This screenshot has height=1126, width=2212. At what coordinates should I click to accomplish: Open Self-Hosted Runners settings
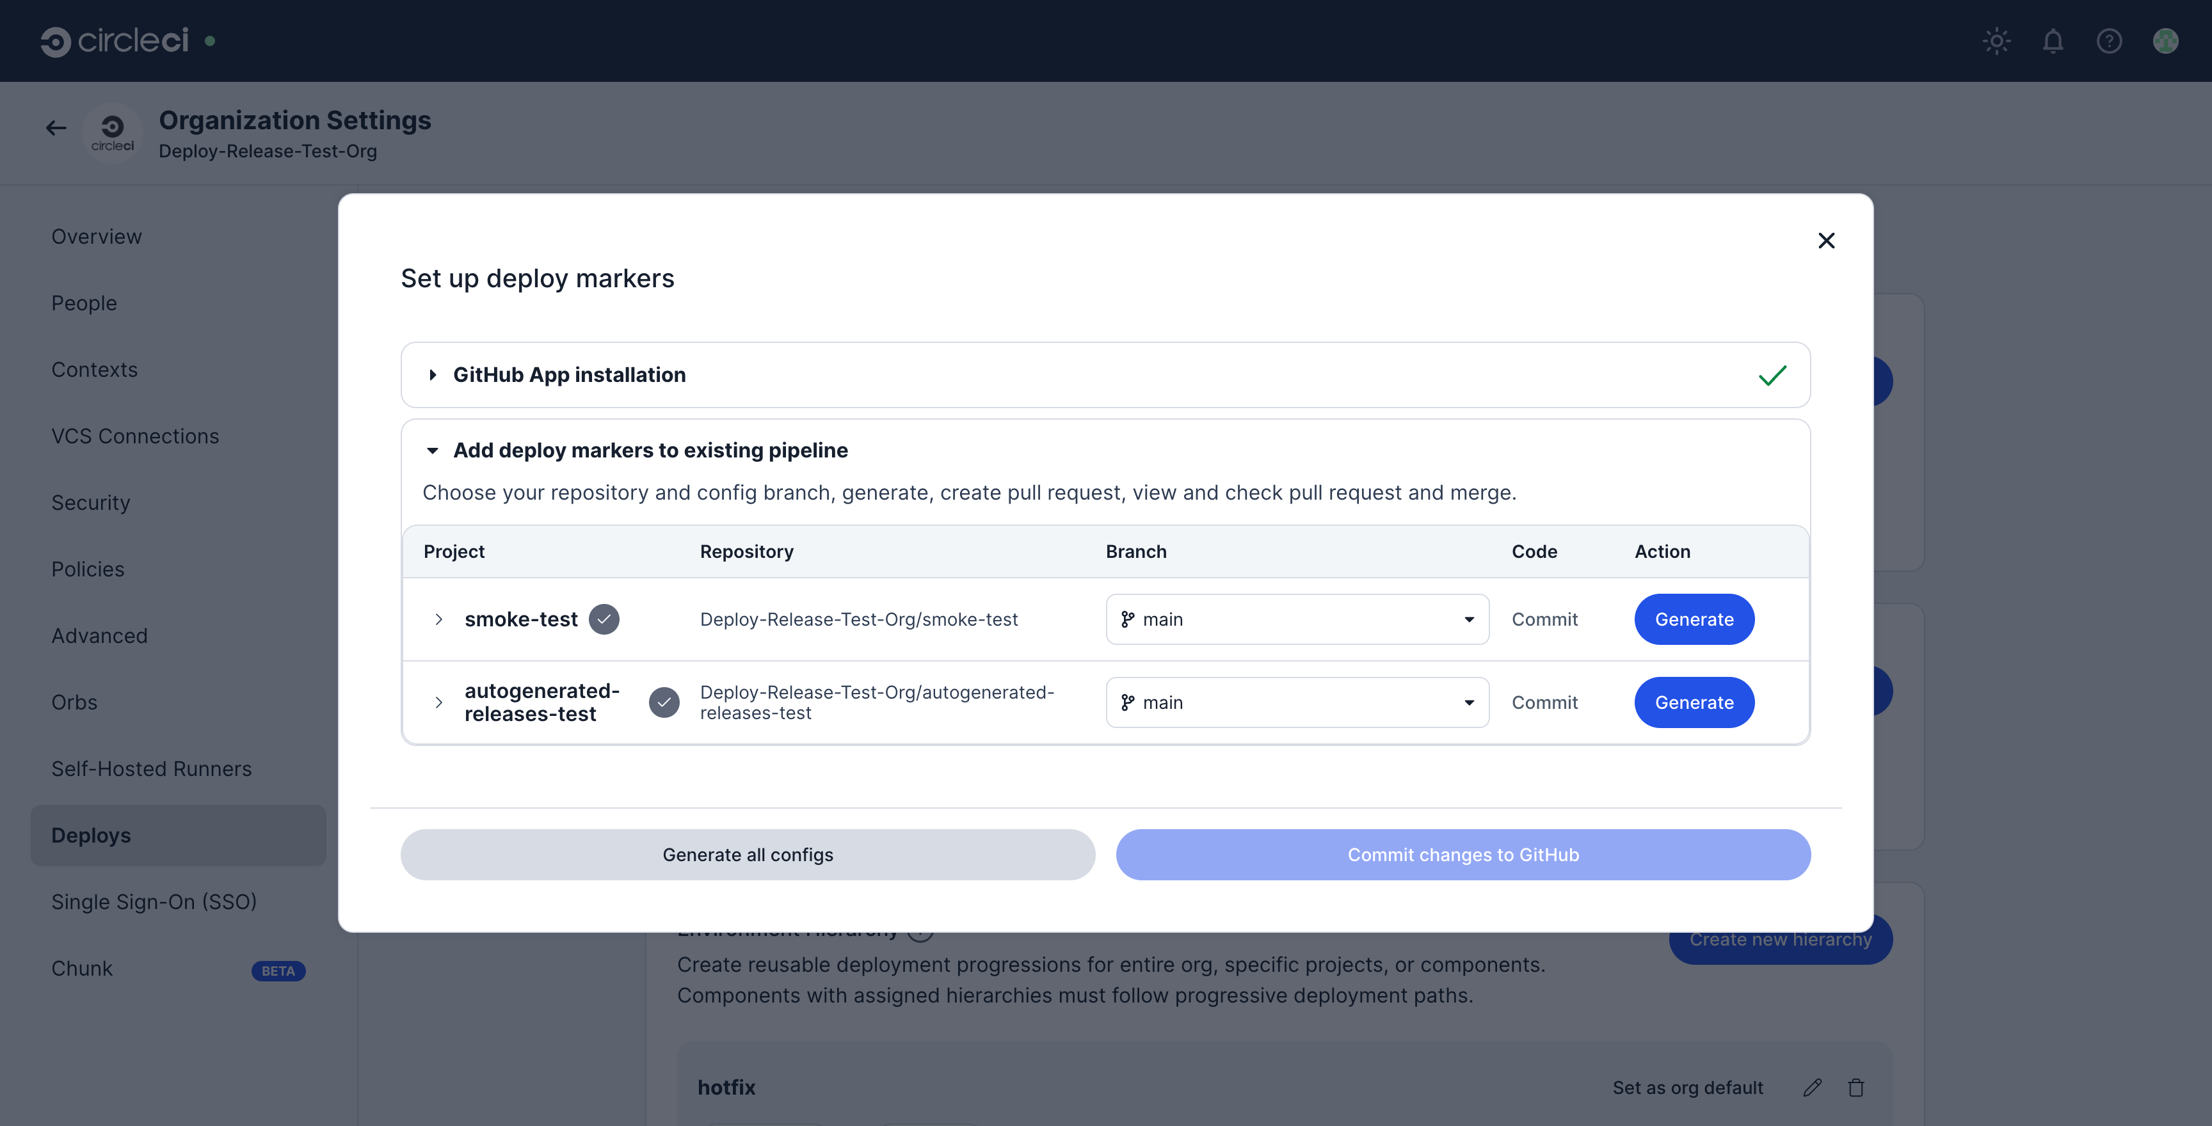[x=151, y=768]
